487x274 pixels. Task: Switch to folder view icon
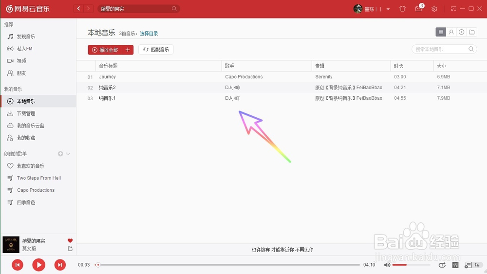(472, 32)
